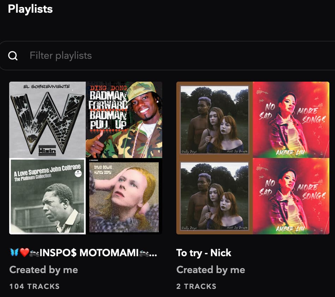Viewport: 335px width, 297px height.
Task: Open David Bowie Hunky Dory cover art
Action: (124, 196)
